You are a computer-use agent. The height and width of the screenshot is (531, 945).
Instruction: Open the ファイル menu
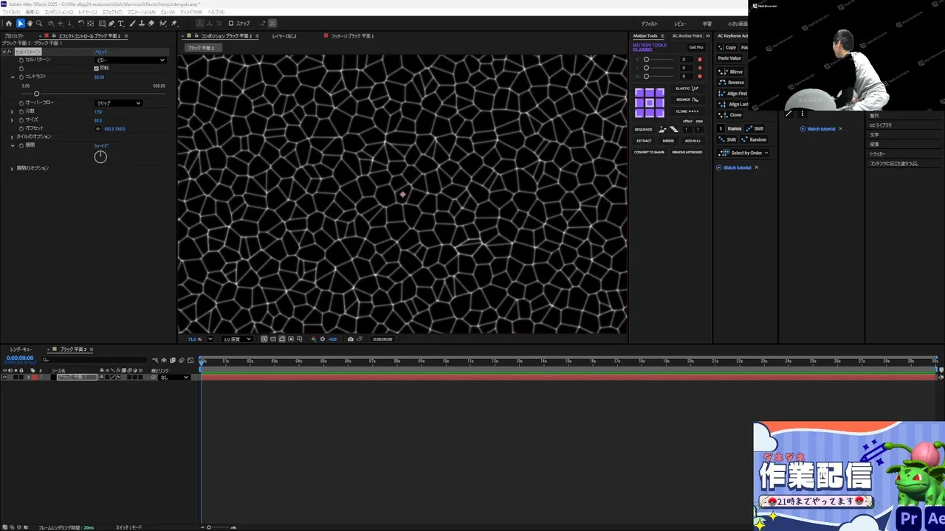pyautogui.click(x=10, y=13)
